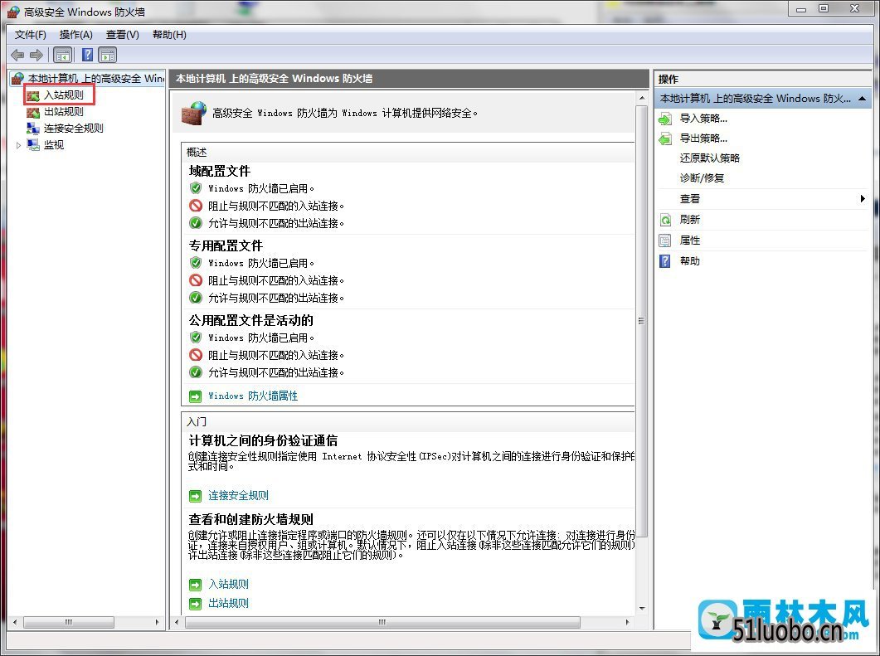Click center pane vertical scrollbar up arrow

[642, 98]
